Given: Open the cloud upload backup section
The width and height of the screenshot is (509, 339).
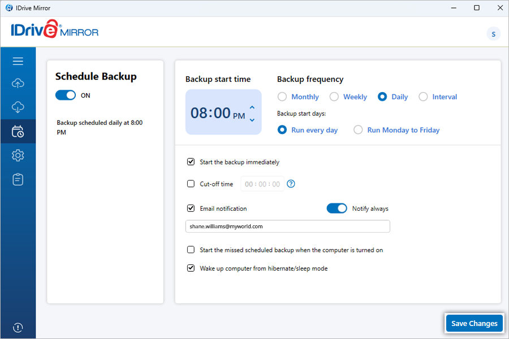Looking at the screenshot, I should click(x=18, y=84).
